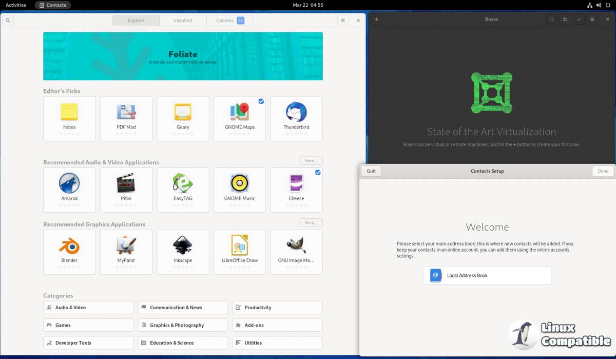Open the Software hamburger menu
This screenshot has width=616, height=359.
point(343,21)
